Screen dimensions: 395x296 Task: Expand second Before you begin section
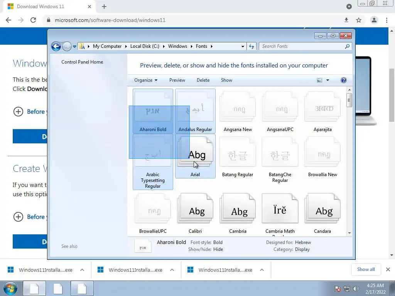click(x=18, y=217)
